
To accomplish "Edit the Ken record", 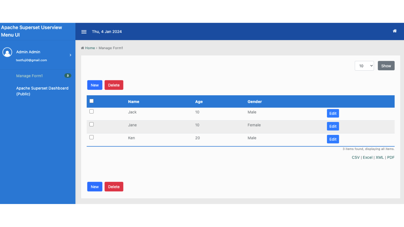I will pos(333,139).
